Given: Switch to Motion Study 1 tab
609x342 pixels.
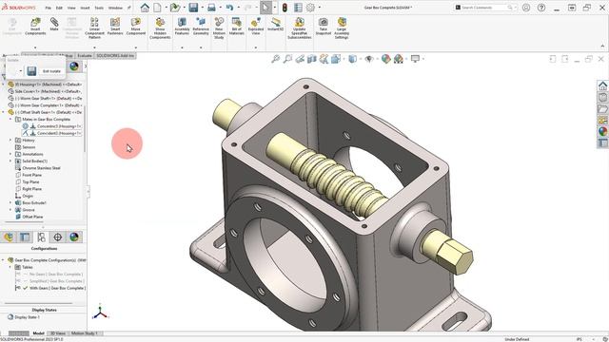Looking at the screenshot, I should pyautogui.click(x=84, y=333).
